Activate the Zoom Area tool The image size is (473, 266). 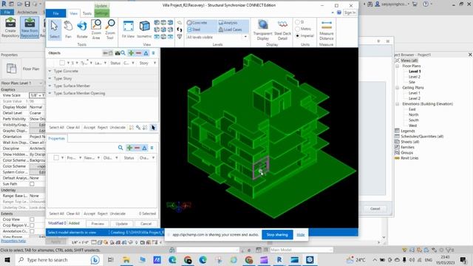pyautogui.click(x=96, y=30)
